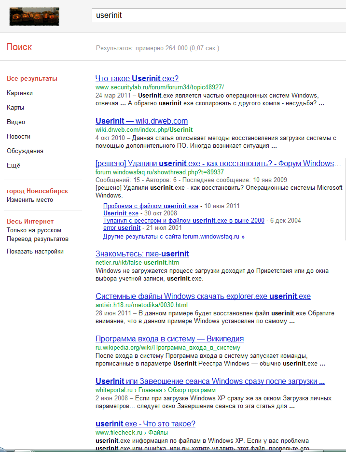This screenshot has height=452, width=346.
Task: Open sublink Userinit.exe dated 30 окт 2008
Action: (121, 213)
